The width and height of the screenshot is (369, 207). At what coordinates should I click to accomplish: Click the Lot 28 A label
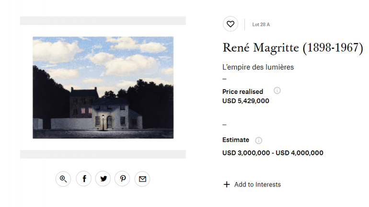point(261,24)
